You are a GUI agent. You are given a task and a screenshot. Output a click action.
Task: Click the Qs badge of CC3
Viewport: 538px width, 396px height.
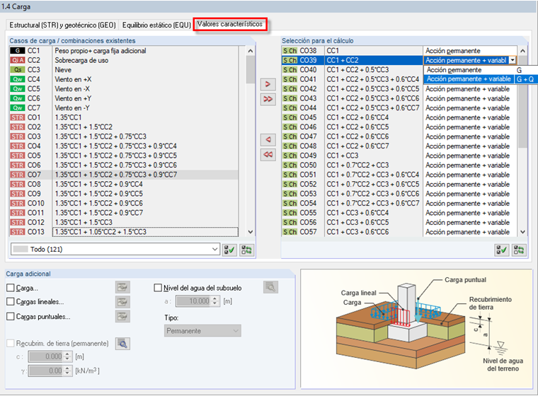tap(18, 70)
